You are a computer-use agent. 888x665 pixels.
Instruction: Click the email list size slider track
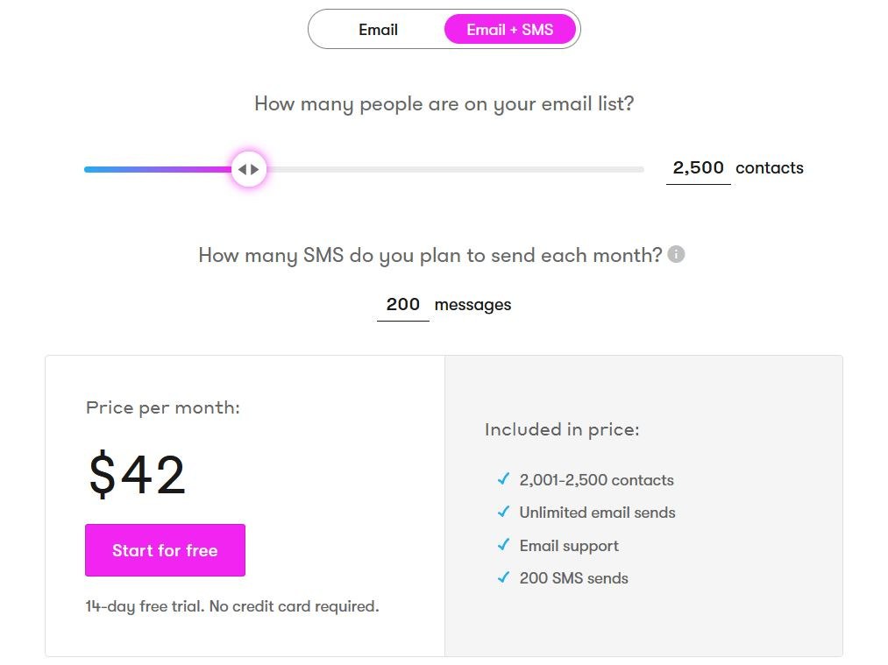[x=438, y=169]
